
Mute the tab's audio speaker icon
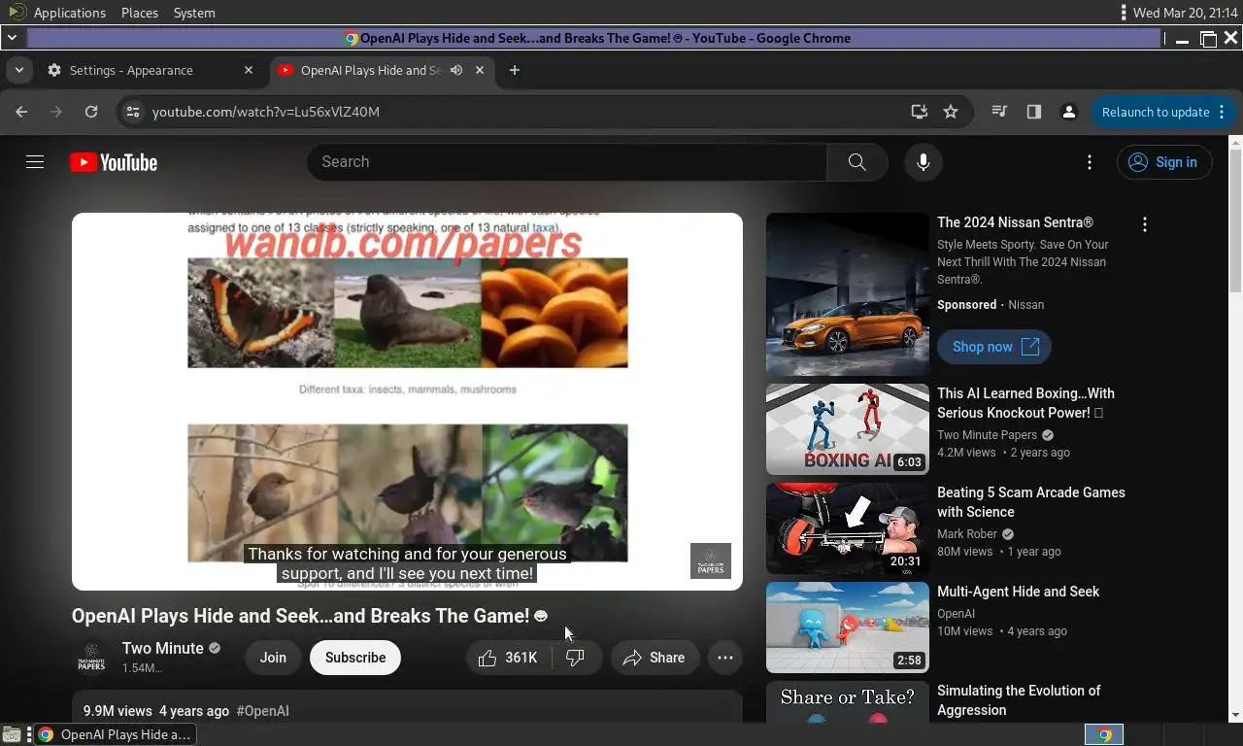pyautogui.click(x=456, y=70)
